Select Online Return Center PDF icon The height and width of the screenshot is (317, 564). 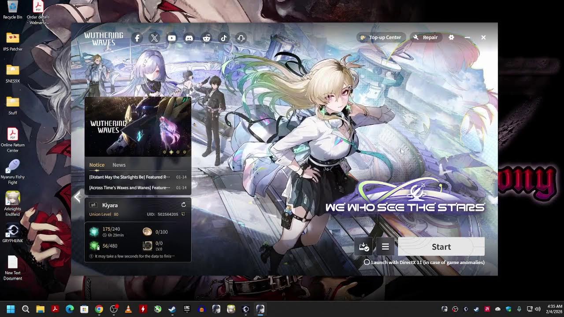click(x=12, y=140)
